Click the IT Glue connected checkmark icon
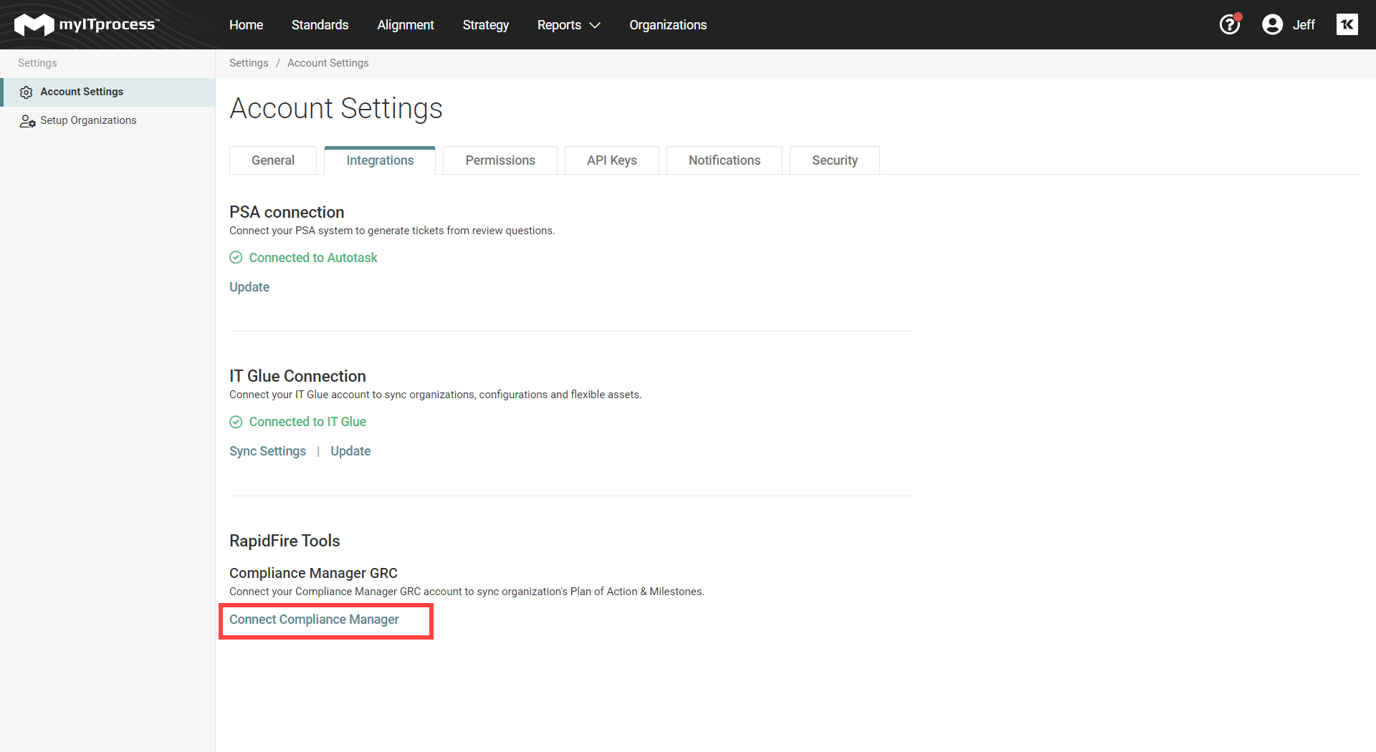Image resolution: width=1376 pixels, height=752 pixels. point(236,422)
